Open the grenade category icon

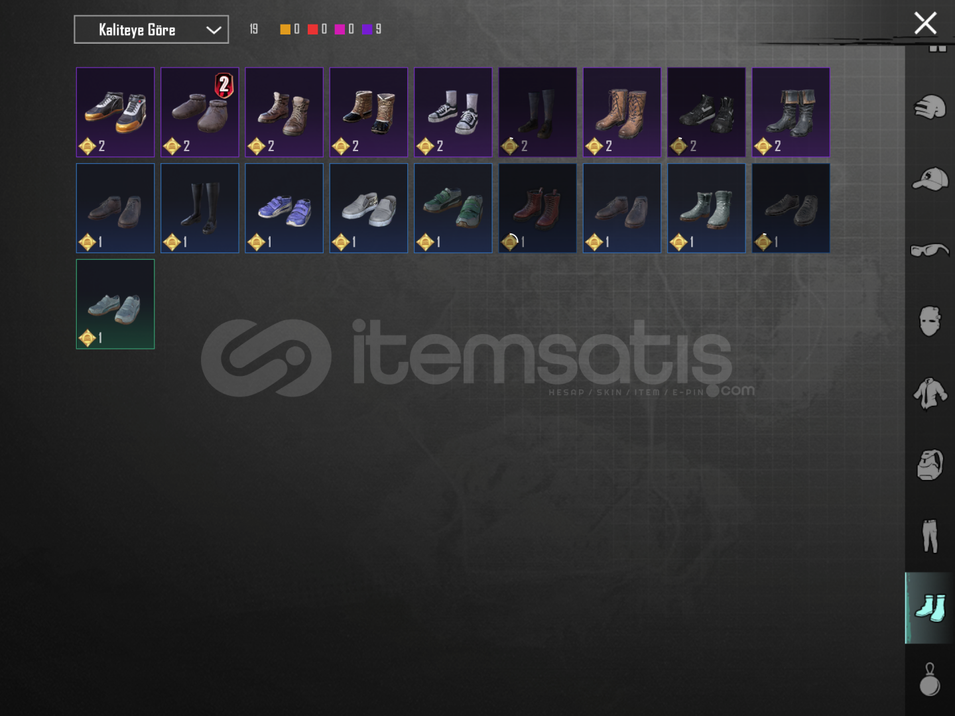pyautogui.click(x=930, y=679)
